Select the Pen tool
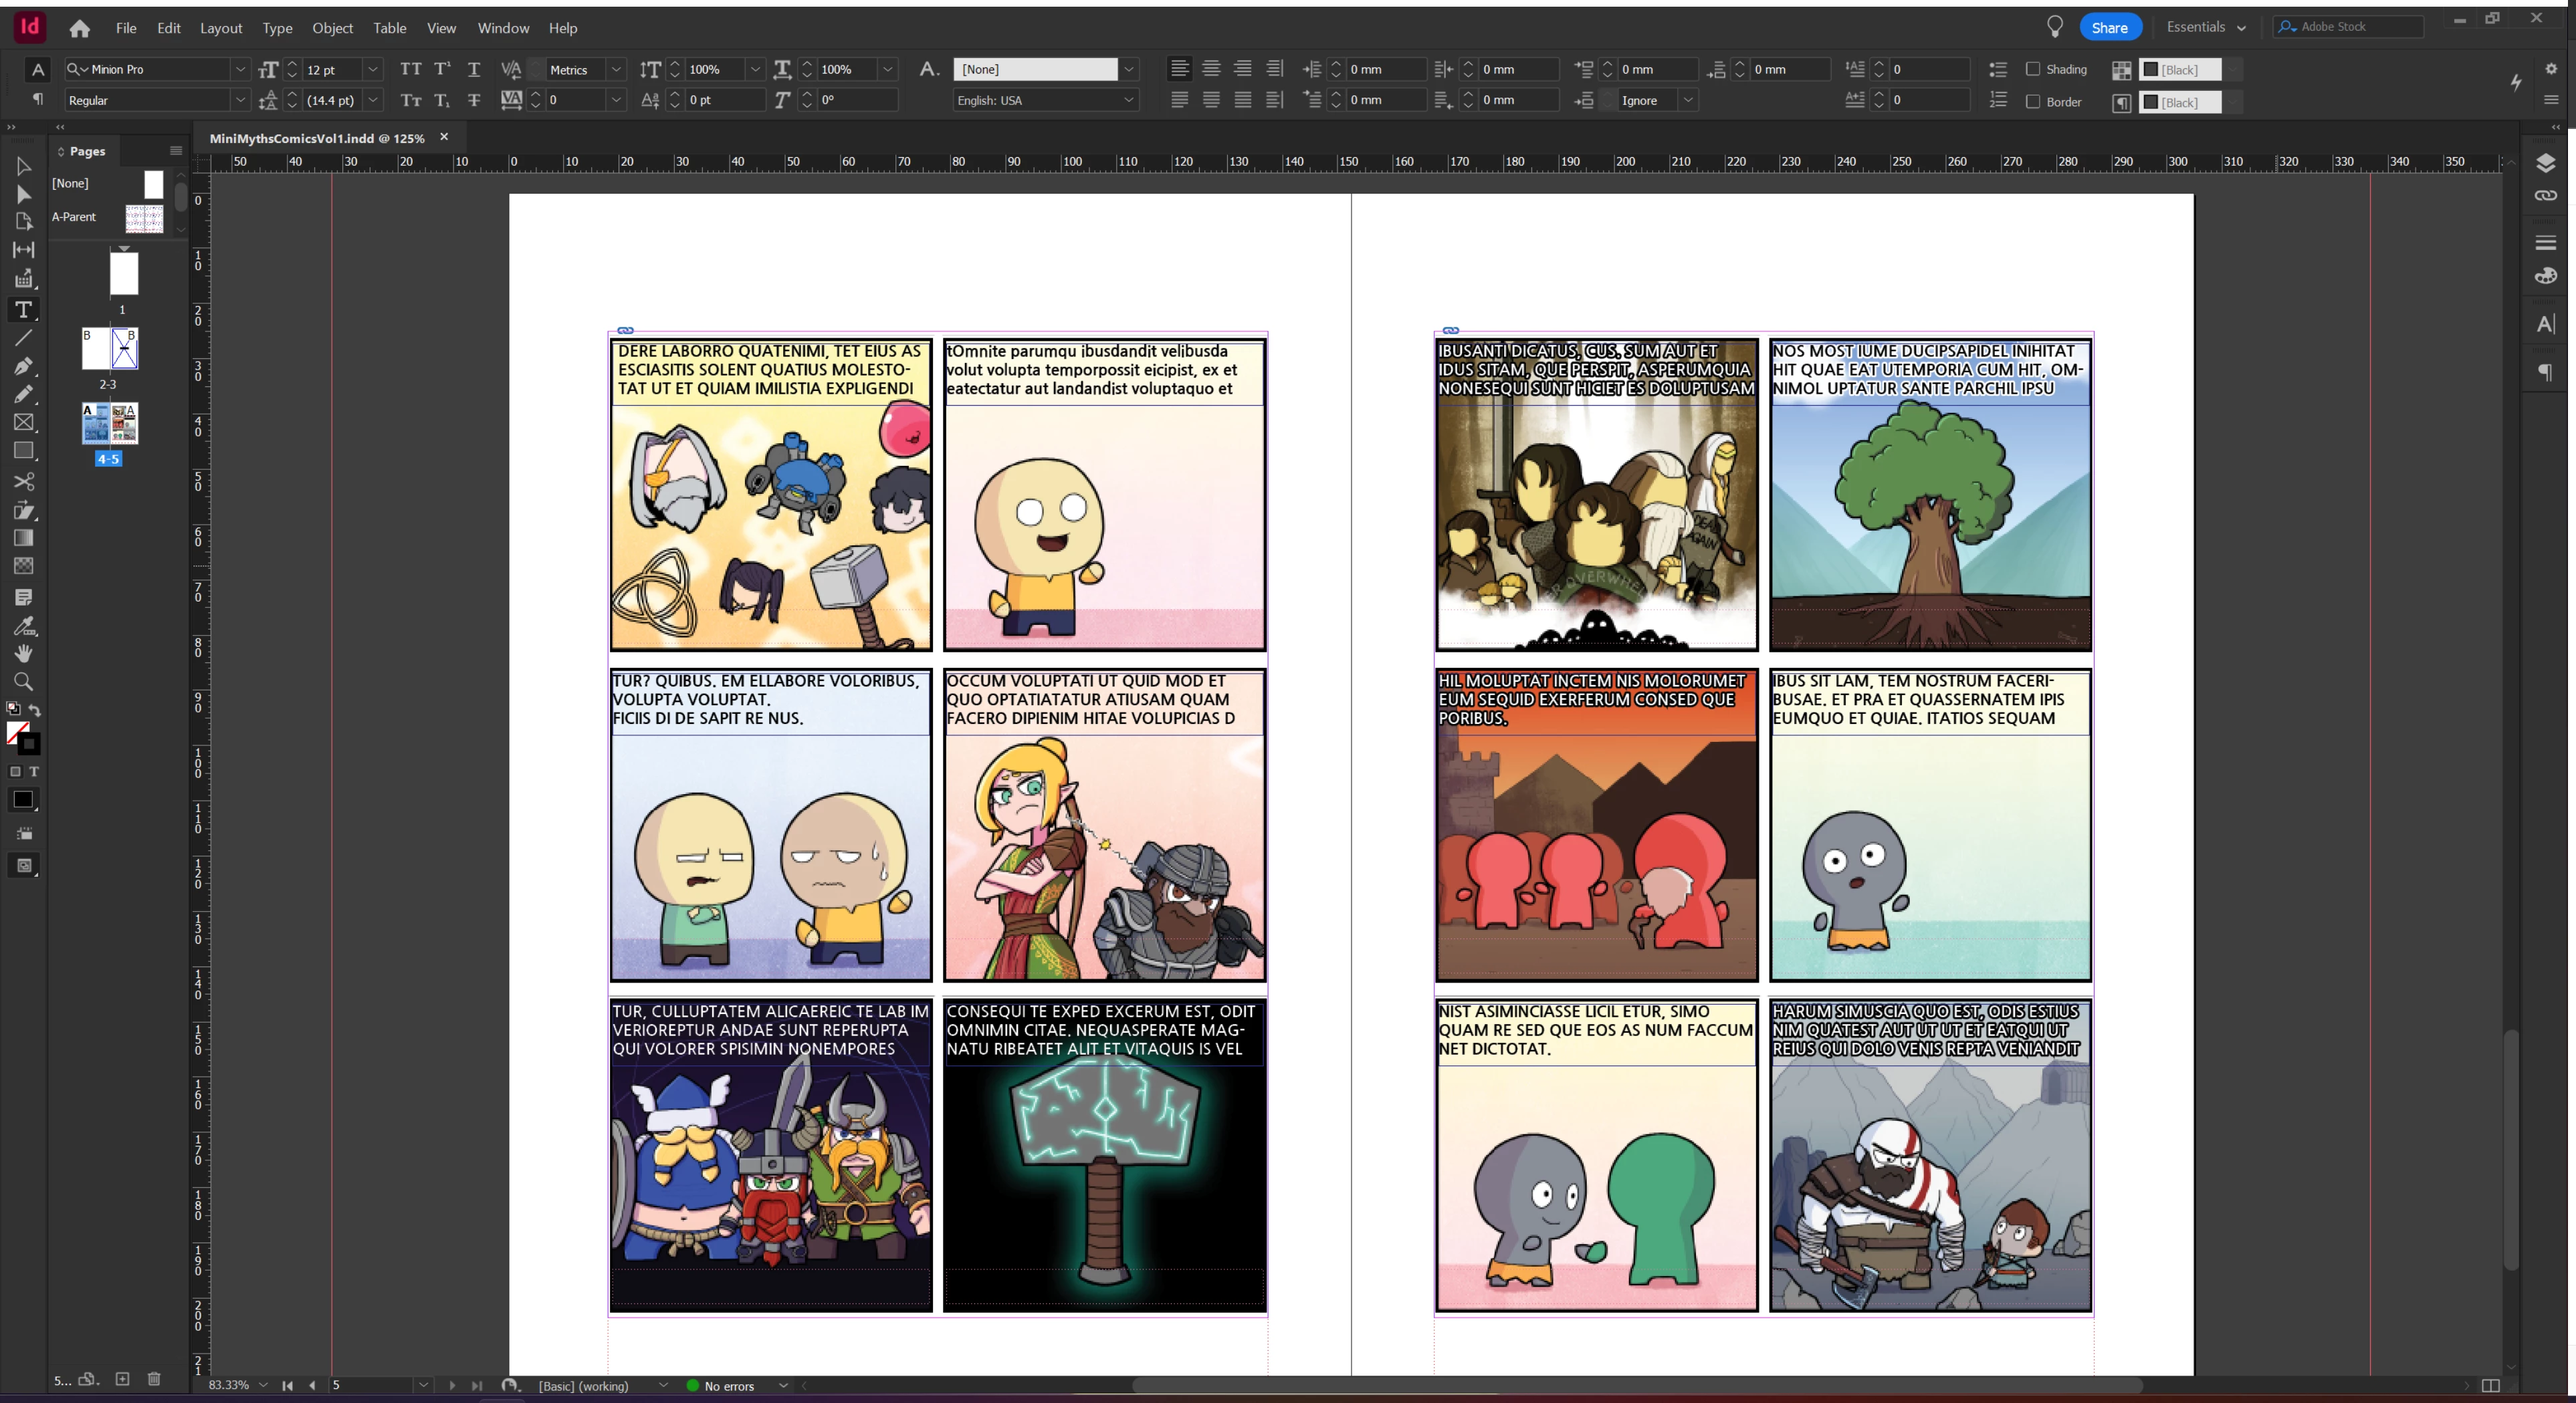 pos(23,366)
